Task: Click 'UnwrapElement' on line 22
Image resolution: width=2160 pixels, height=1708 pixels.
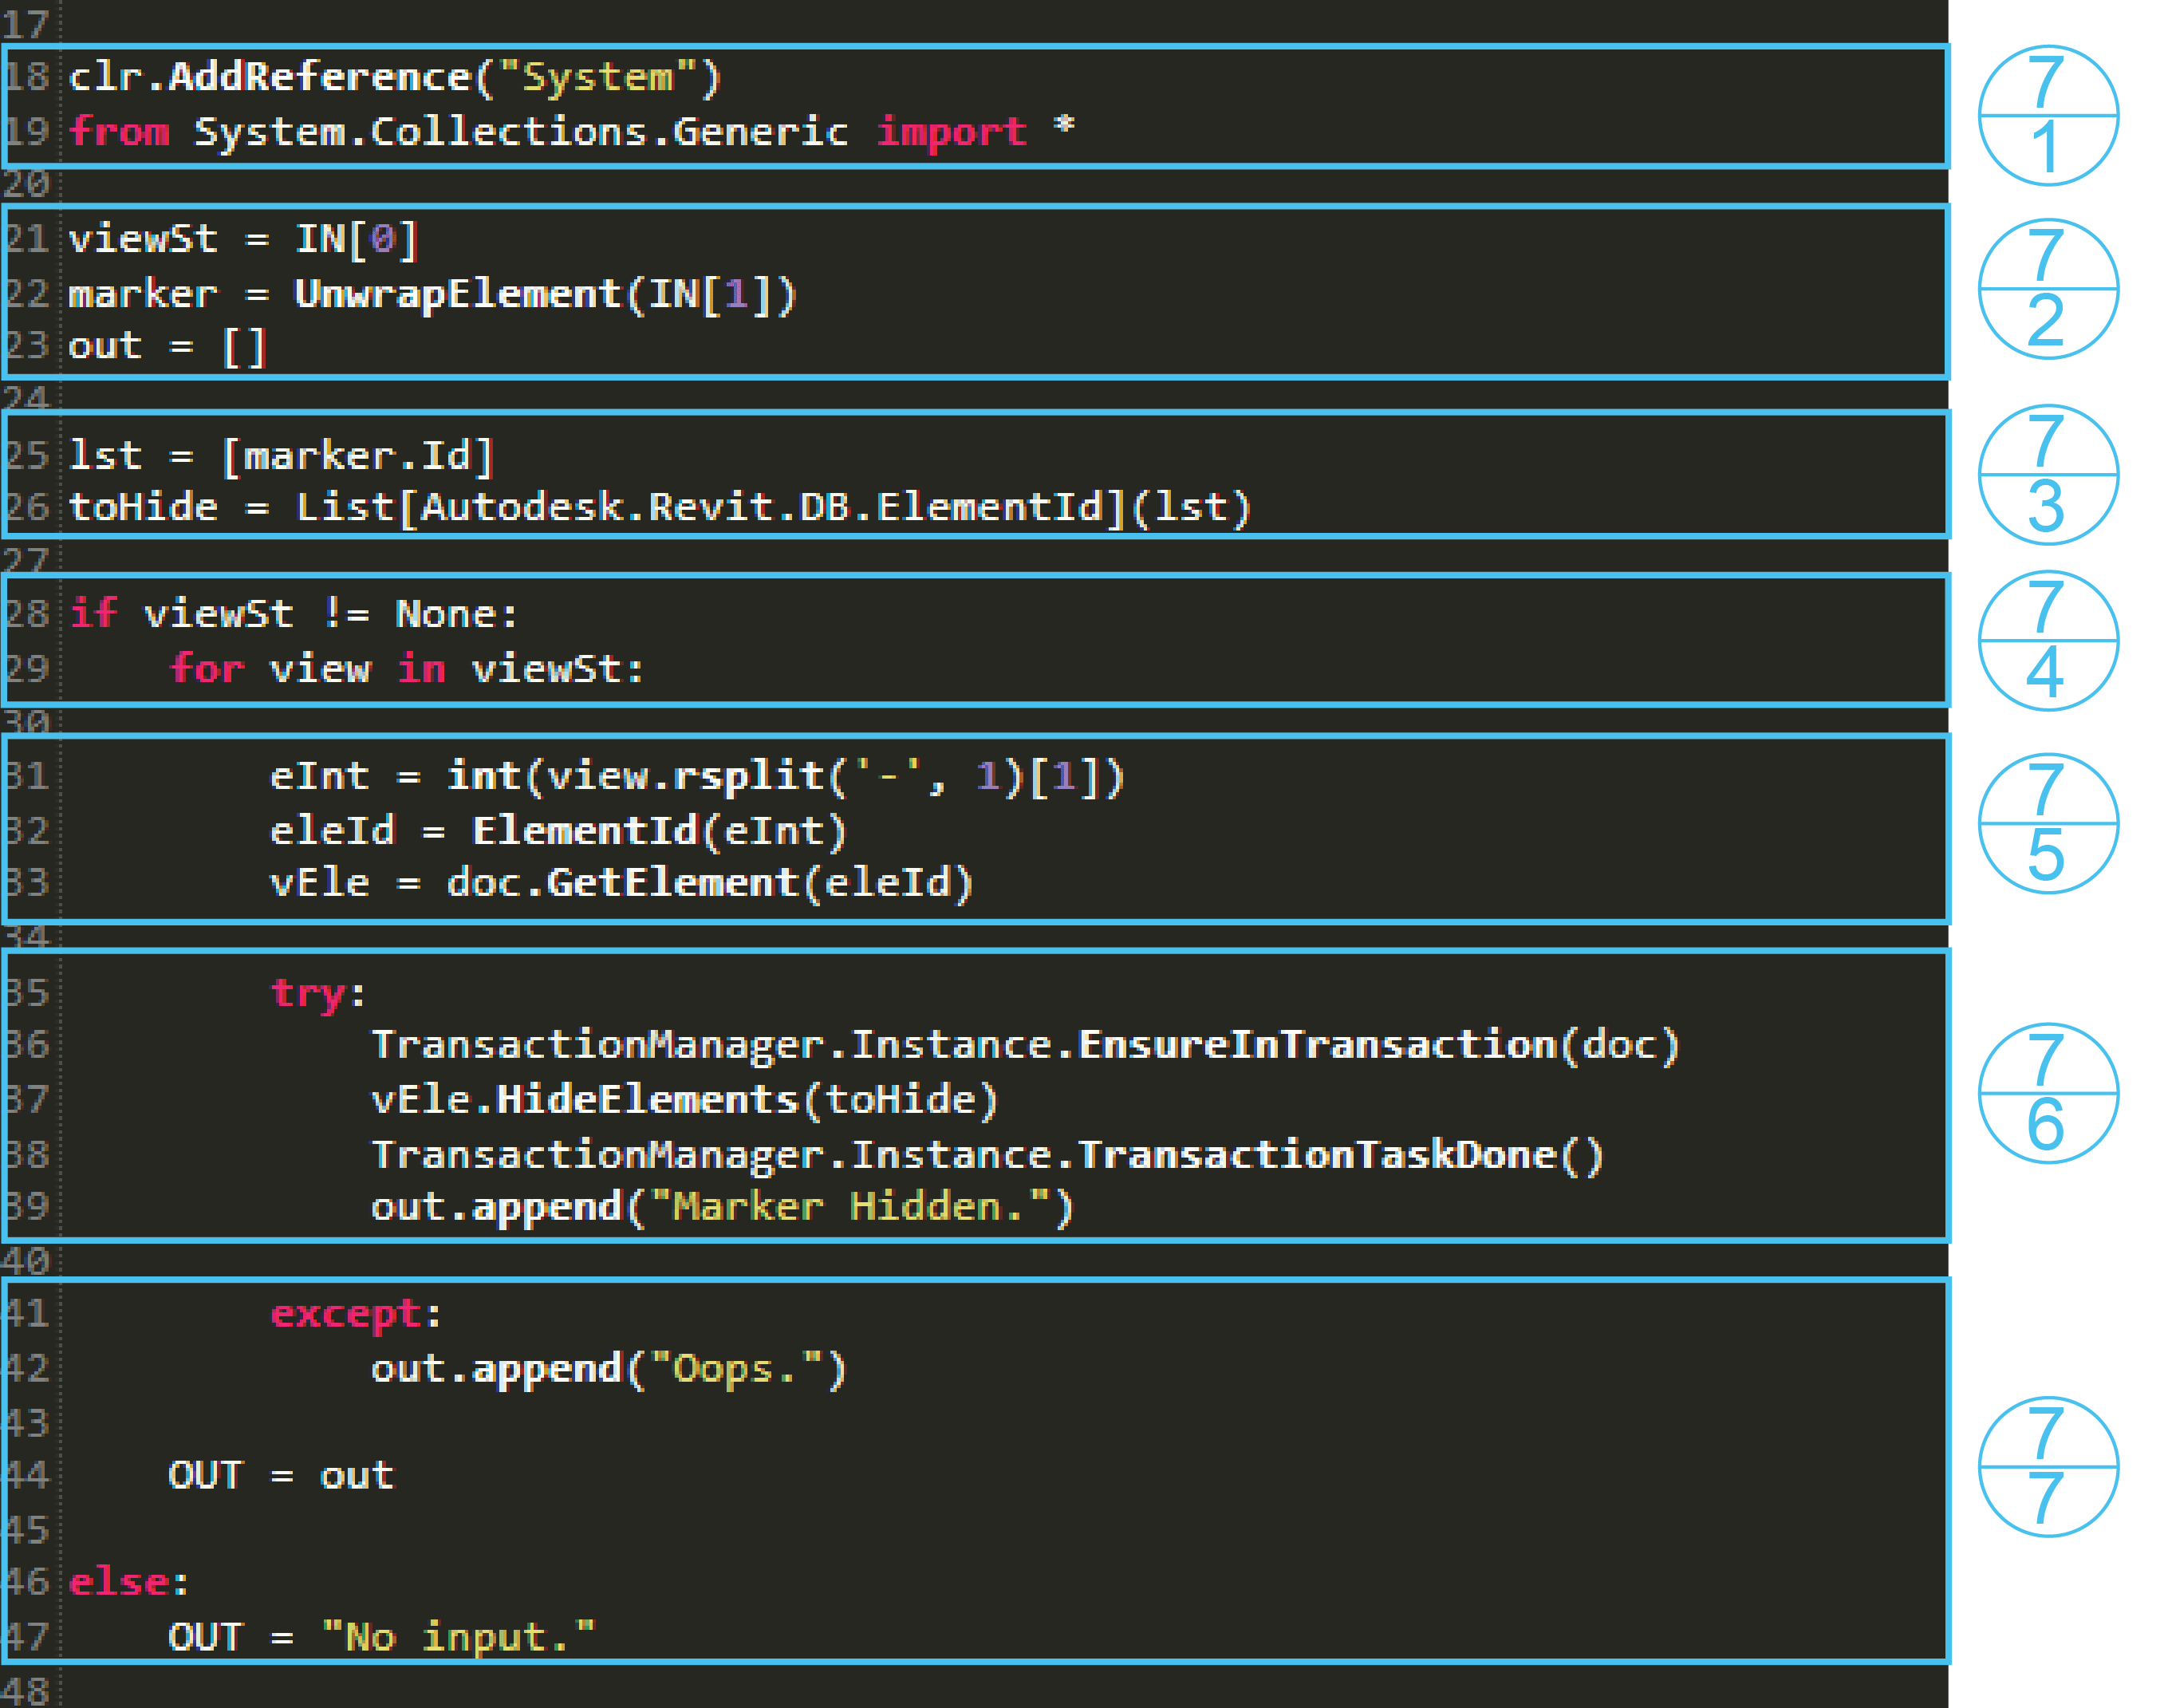Action: pyautogui.click(x=457, y=294)
